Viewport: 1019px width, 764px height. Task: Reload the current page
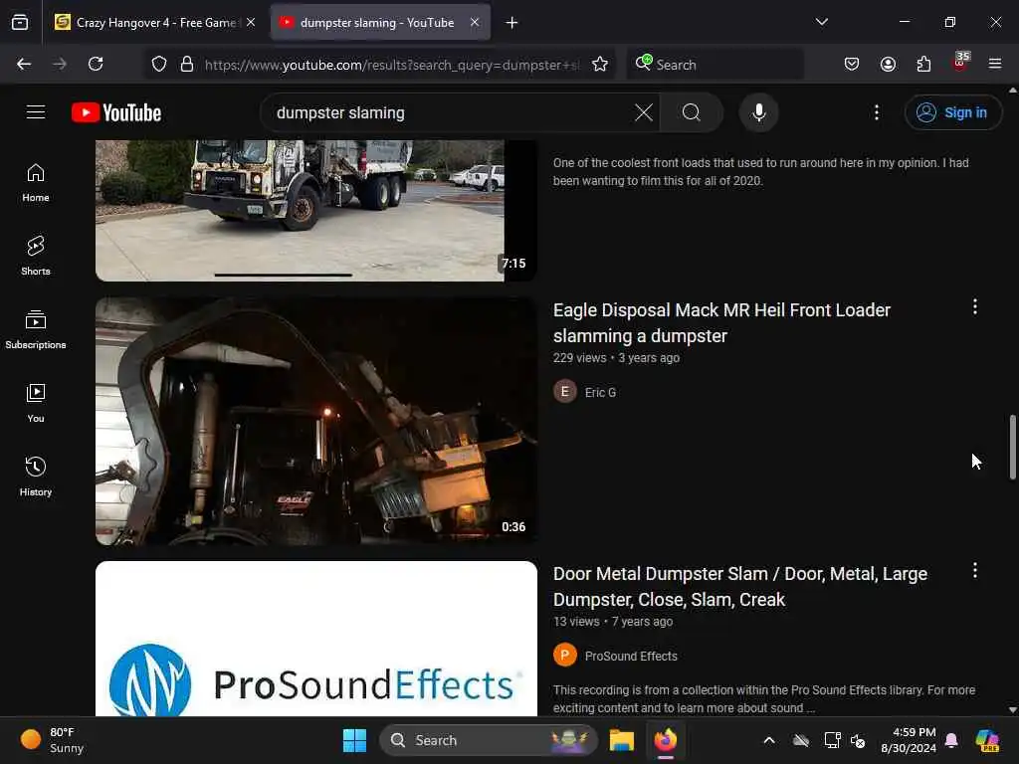click(96, 64)
